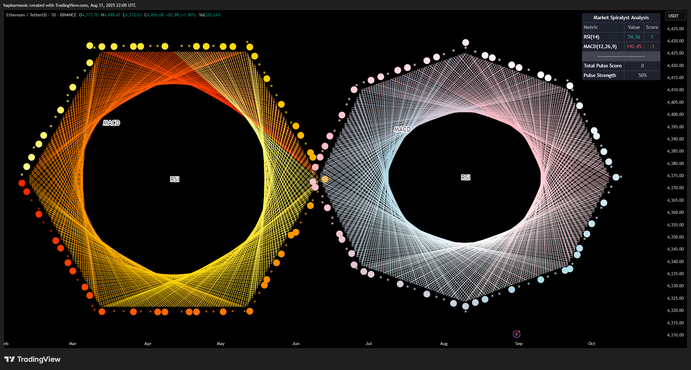Click the Total Pulse Score row
This screenshot has width=691, height=370.
point(621,66)
